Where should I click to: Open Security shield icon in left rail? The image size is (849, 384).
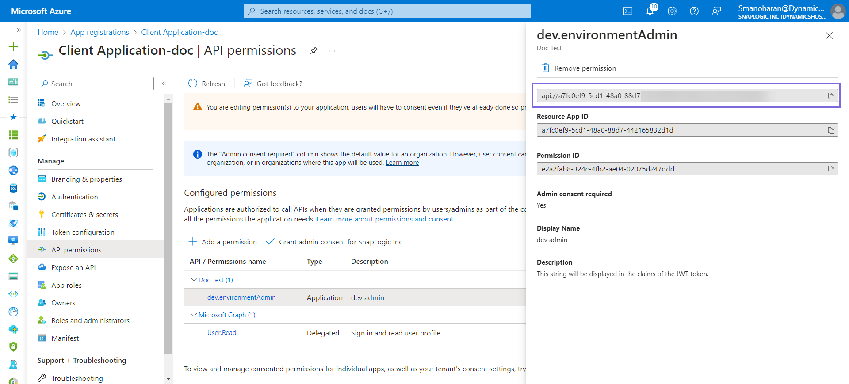tap(13, 347)
